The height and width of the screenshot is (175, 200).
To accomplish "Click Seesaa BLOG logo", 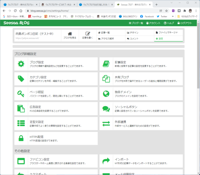I will (17, 23).
